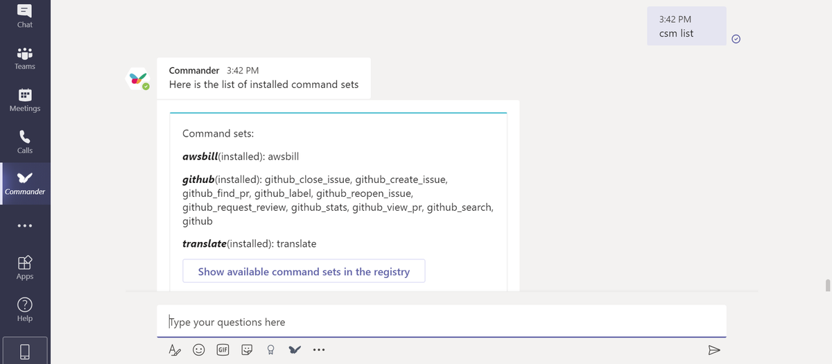Send the message with arrow button
832x364 pixels.
713,349
